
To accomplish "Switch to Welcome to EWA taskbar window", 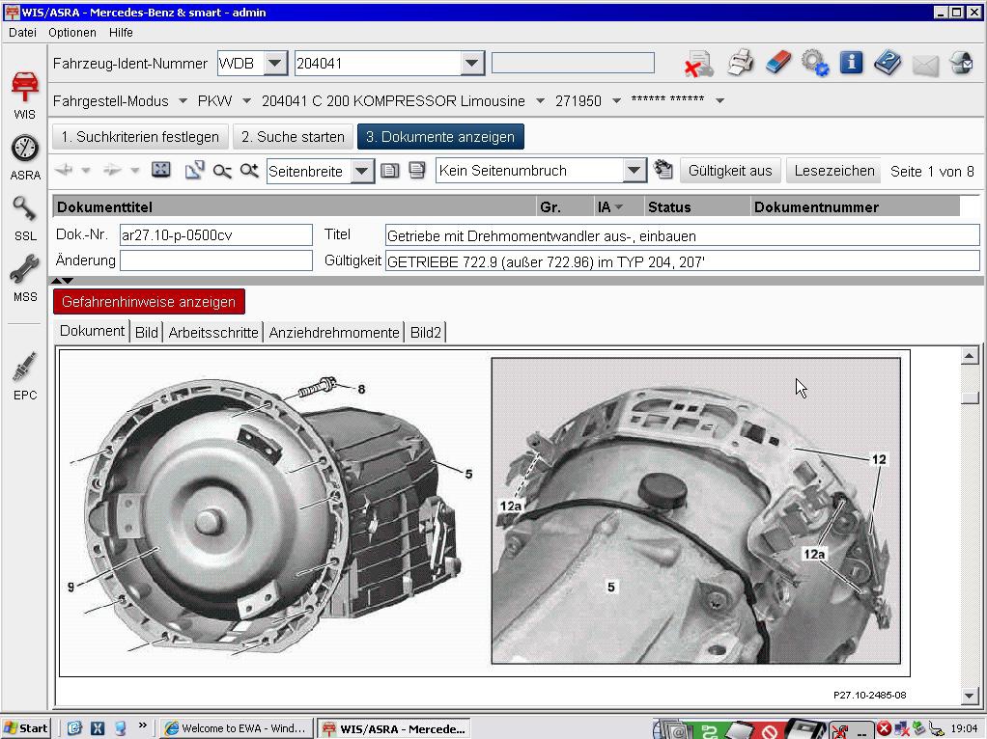I will pyautogui.click(x=236, y=728).
